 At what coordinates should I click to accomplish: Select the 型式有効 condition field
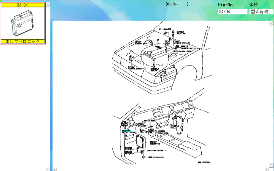click(x=261, y=12)
